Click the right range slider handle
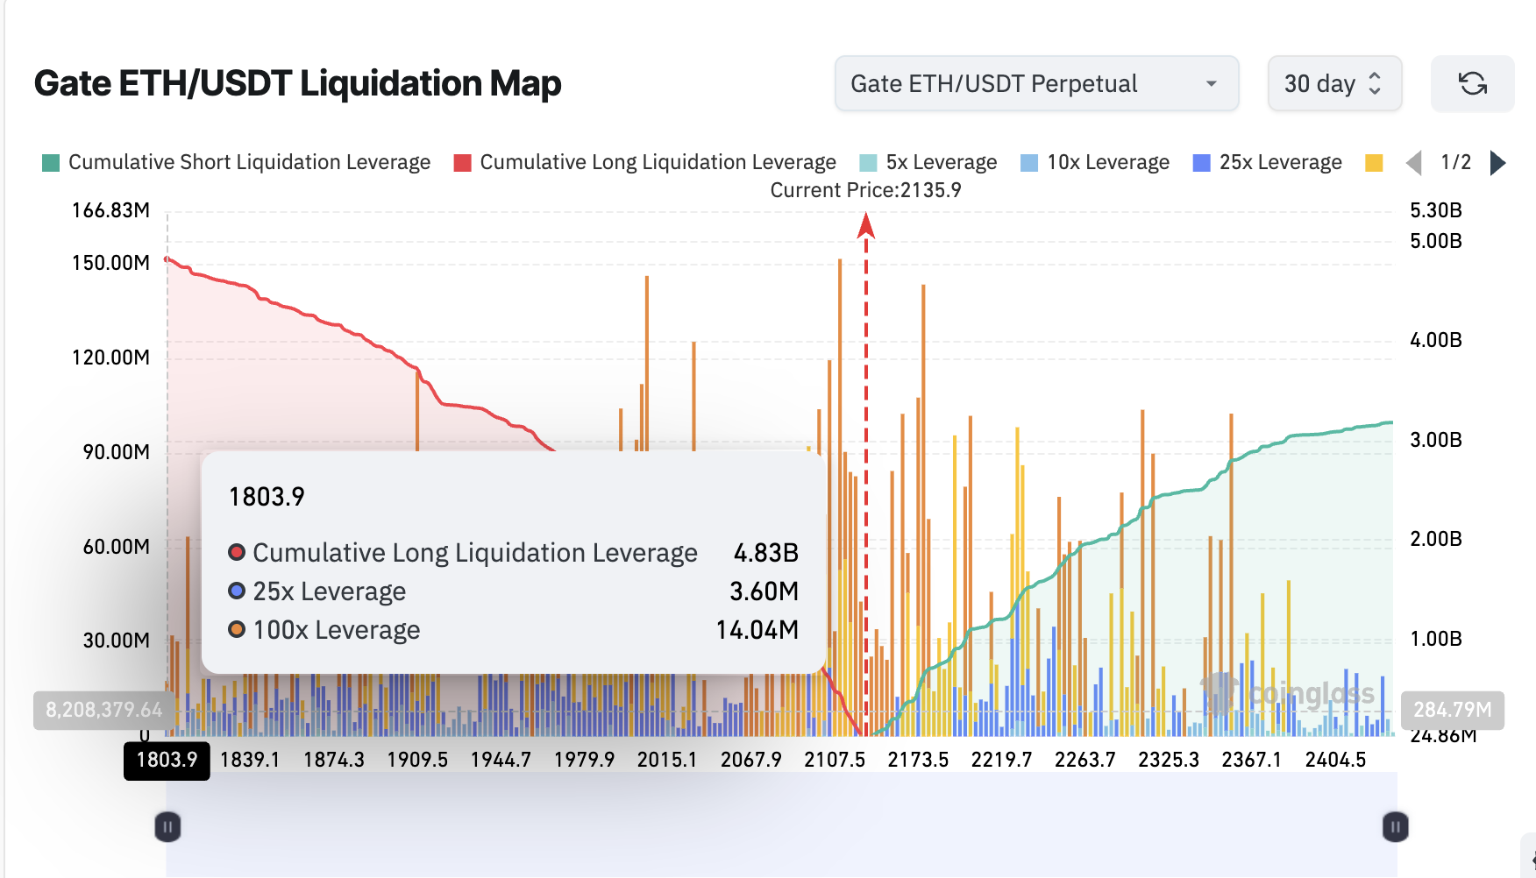Screen dimensions: 1536x878 tap(1395, 826)
